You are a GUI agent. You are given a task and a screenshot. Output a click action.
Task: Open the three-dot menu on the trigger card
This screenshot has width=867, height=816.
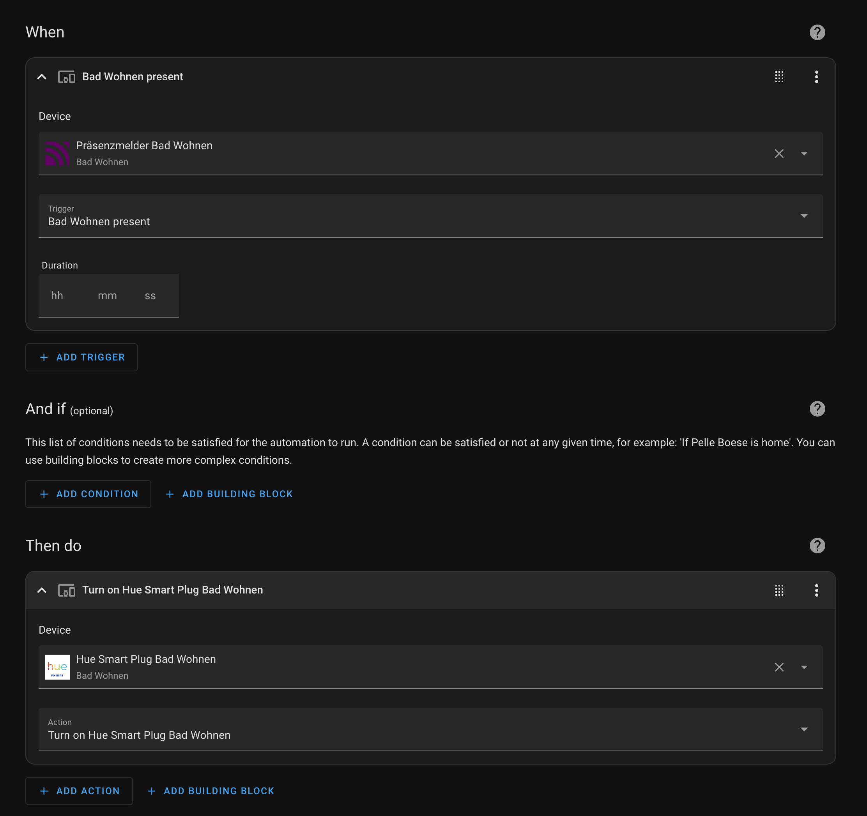(816, 77)
